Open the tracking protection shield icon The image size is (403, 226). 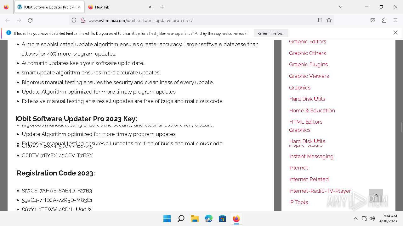point(74,20)
